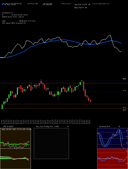Click the peak of the white price line

click(x=110, y=35)
